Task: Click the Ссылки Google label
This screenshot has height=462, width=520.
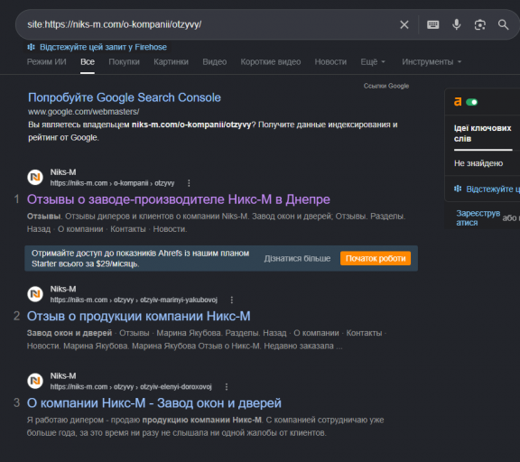Action: (386, 86)
